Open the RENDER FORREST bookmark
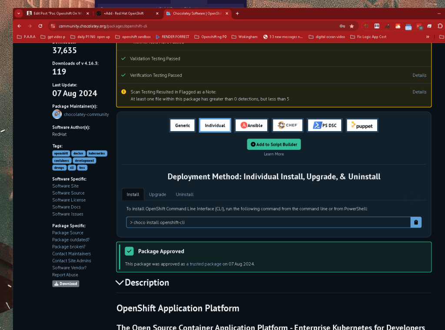The image size is (445, 330). tap(172, 37)
